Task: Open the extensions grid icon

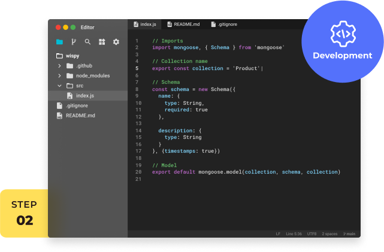Action: (x=102, y=42)
